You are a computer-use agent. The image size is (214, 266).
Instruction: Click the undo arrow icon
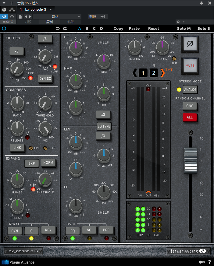click(x=58, y=29)
